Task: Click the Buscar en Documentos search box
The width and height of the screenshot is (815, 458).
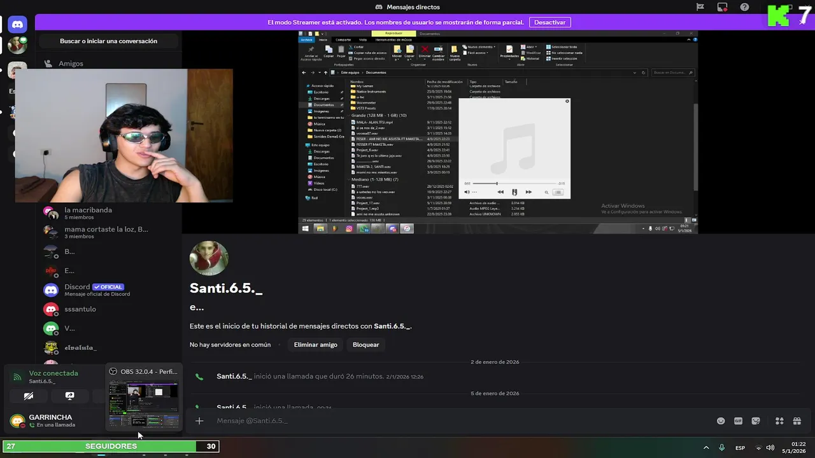Action: [x=672, y=73]
